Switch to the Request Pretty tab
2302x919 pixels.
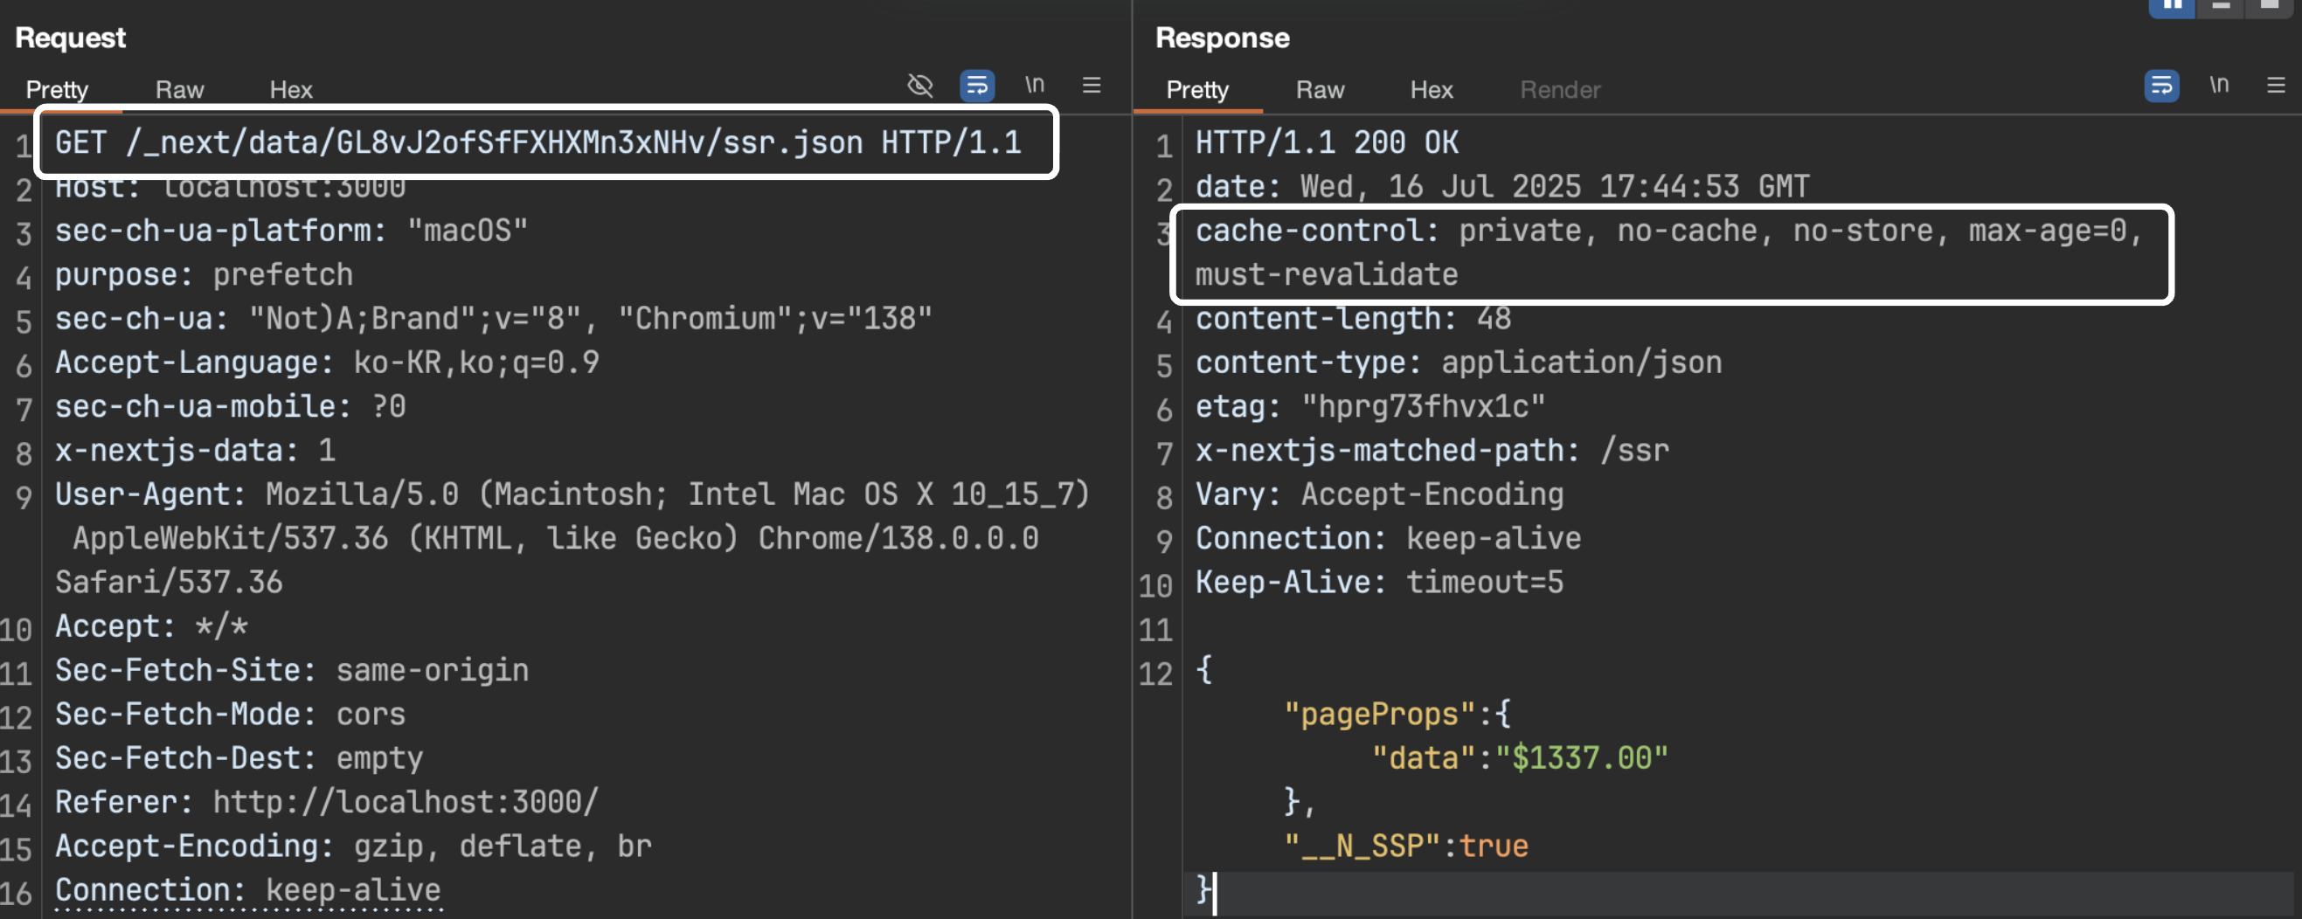click(x=57, y=89)
